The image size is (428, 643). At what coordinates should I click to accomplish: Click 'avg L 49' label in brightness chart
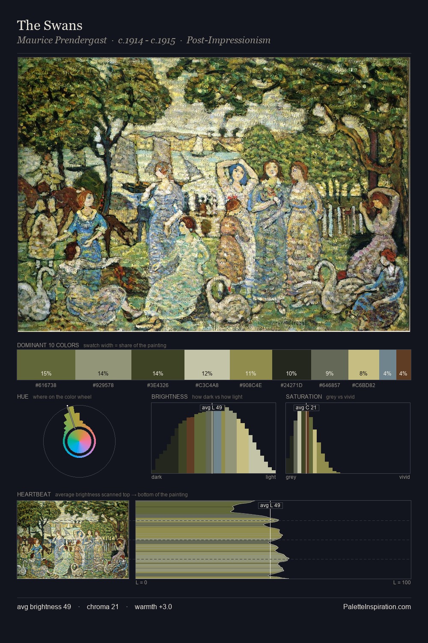pyautogui.click(x=212, y=408)
